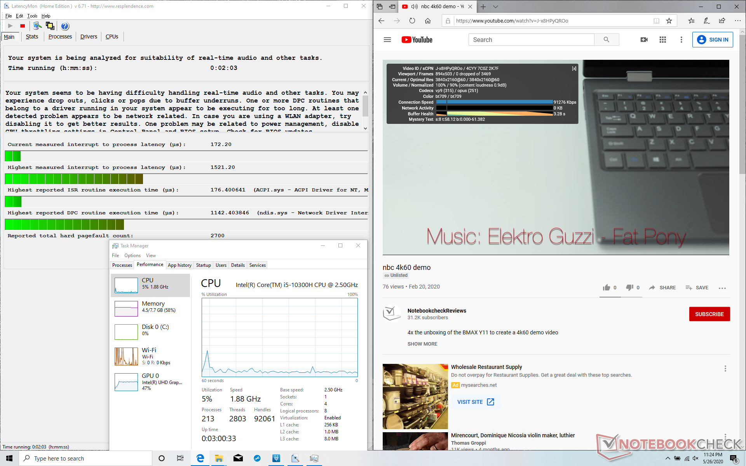
Task: Click the blue Help question mark icon
Action: click(65, 26)
